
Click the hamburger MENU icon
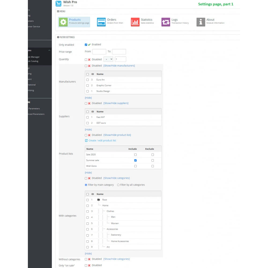58,11
